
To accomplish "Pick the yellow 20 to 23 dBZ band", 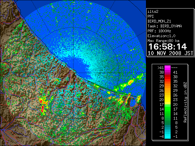I will 168,100.
